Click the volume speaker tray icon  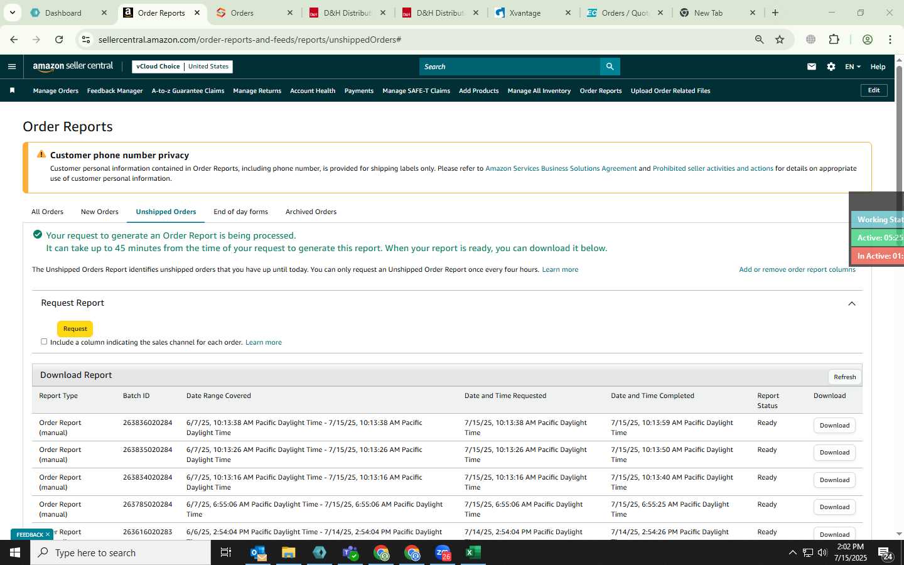click(823, 552)
